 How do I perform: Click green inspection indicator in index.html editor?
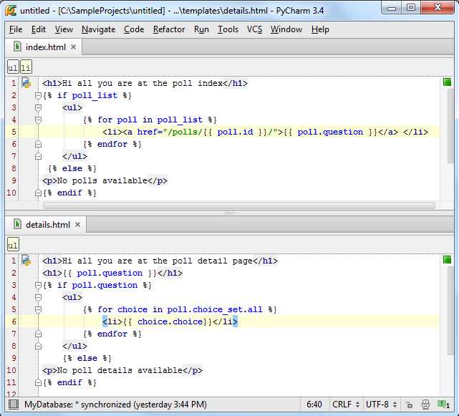[x=447, y=83]
